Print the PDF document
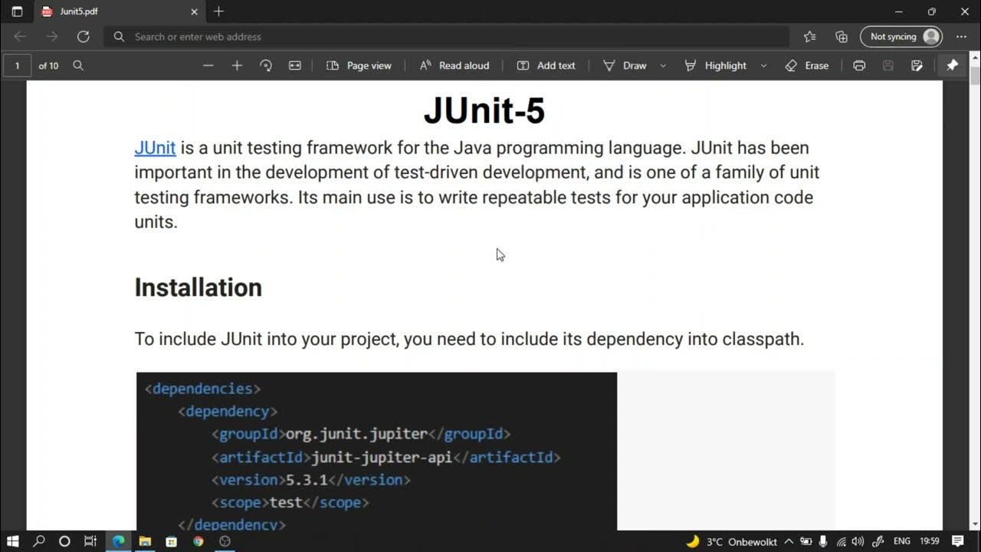This screenshot has height=552, width=981. pos(859,65)
